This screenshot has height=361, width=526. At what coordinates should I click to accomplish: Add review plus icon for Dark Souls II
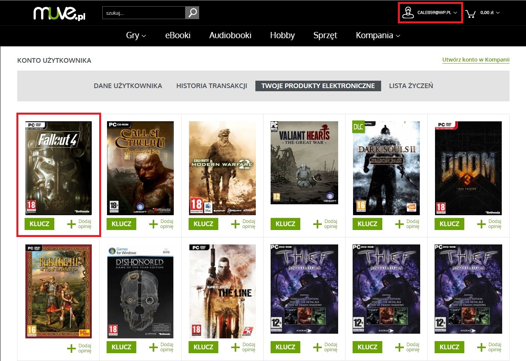point(399,224)
